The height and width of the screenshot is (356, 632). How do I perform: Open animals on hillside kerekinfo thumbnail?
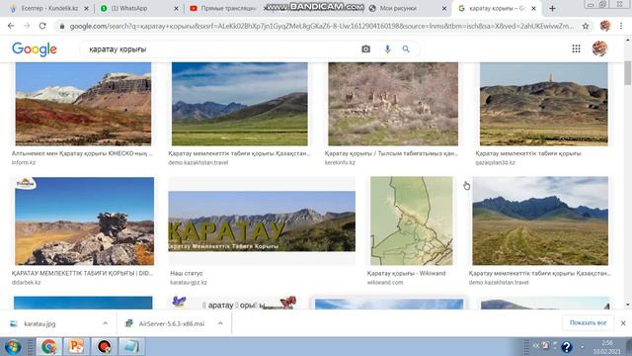tap(393, 104)
